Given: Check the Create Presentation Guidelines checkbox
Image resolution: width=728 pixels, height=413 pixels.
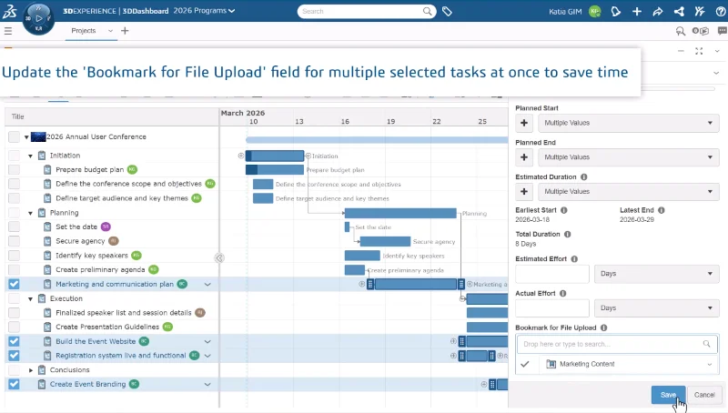Looking at the screenshot, I should 14,327.
